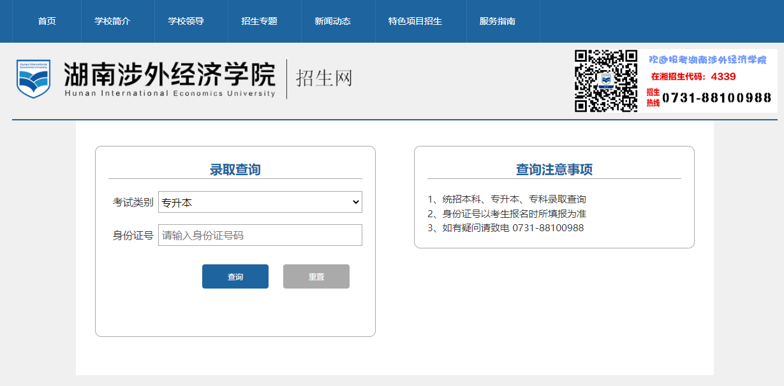
Task: Click the 重置 reset button
Action: pos(316,276)
